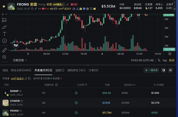Image resolution: width=178 pixels, height=117 pixels.
Task: Open the 已迁移 filter funnel
Action: pos(86,85)
